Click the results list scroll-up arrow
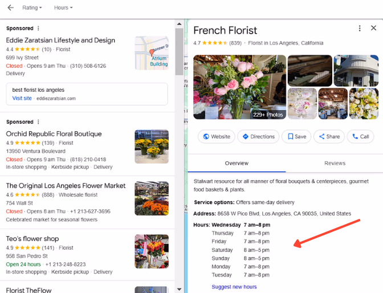This screenshot has width=383, height=293. coord(180,24)
